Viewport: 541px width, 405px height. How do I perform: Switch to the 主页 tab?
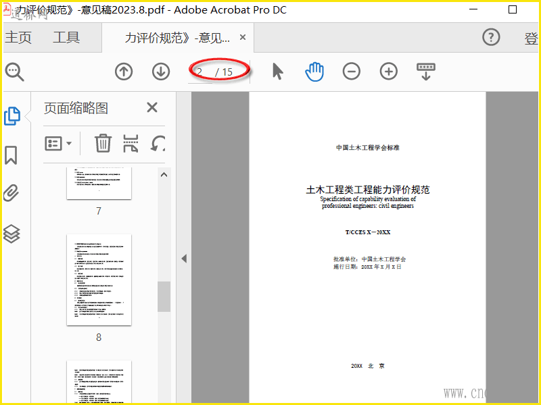coord(18,37)
